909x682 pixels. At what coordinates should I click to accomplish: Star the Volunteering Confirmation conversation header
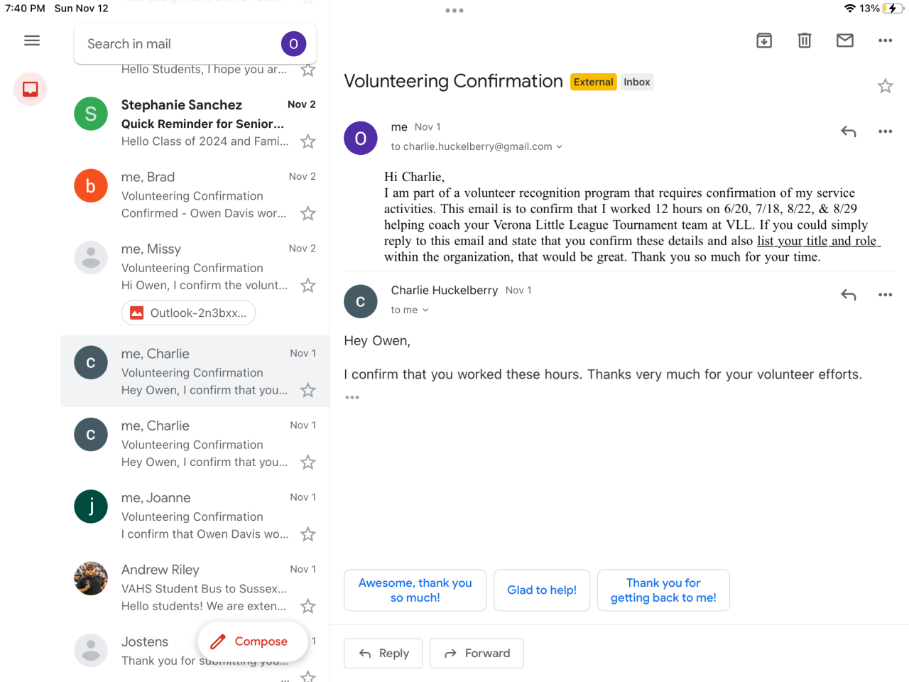885,87
